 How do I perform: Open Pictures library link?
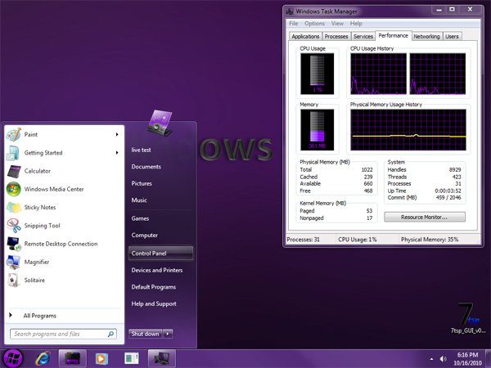tap(142, 183)
